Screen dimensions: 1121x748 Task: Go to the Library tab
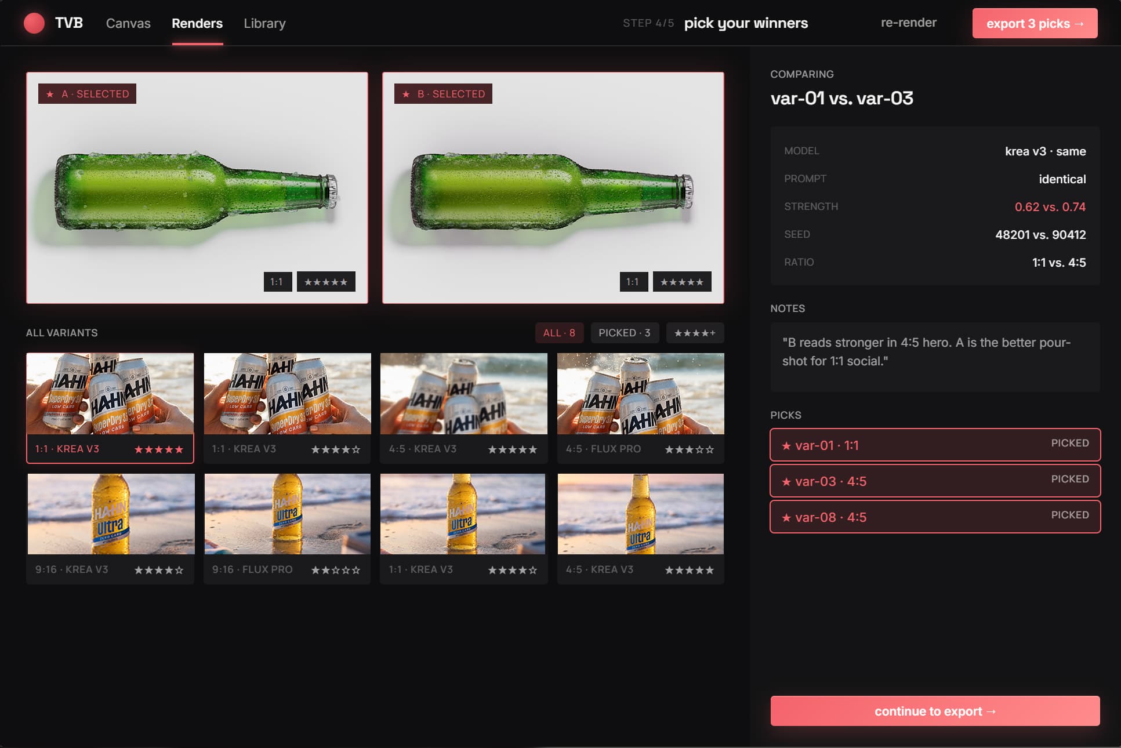tap(264, 23)
